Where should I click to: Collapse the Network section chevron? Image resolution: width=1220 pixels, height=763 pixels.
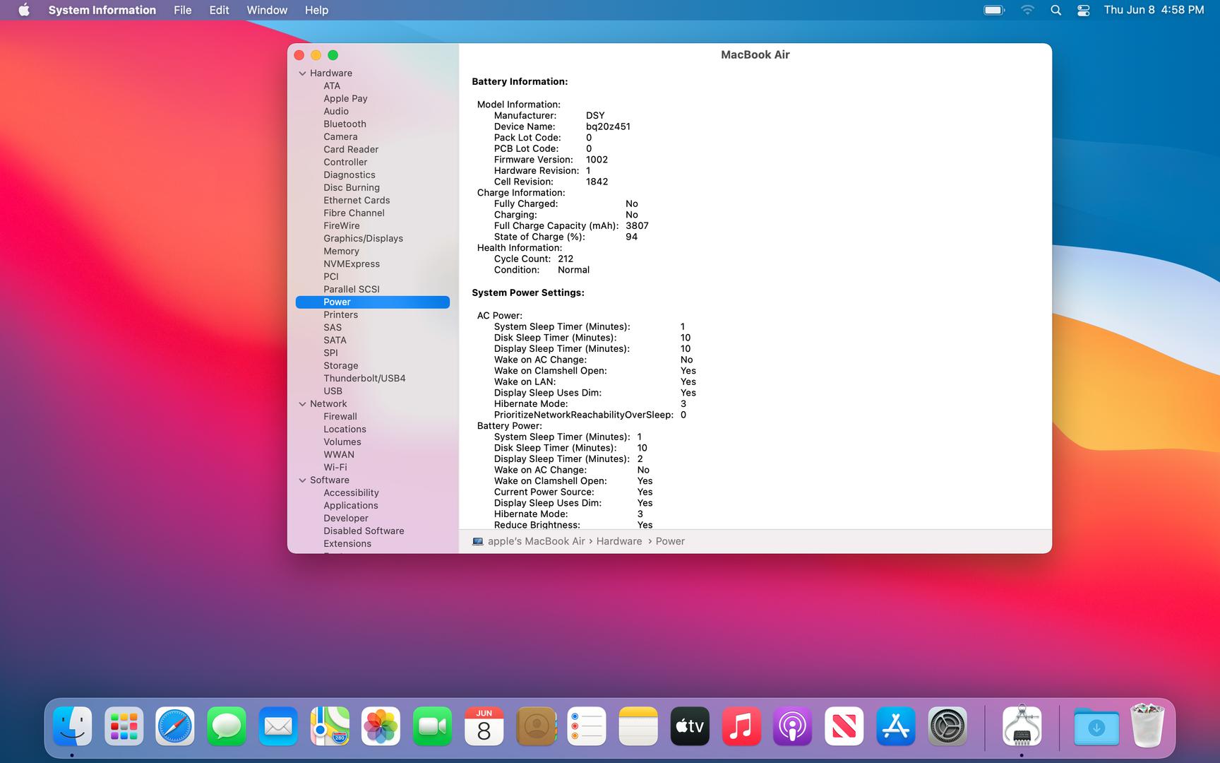pos(302,404)
